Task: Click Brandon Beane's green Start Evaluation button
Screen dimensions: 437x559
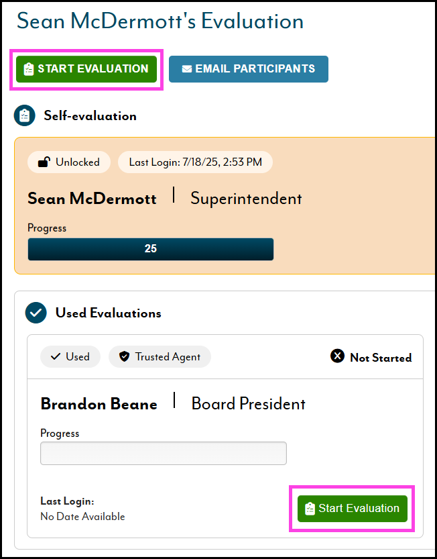Action: [353, 509]
